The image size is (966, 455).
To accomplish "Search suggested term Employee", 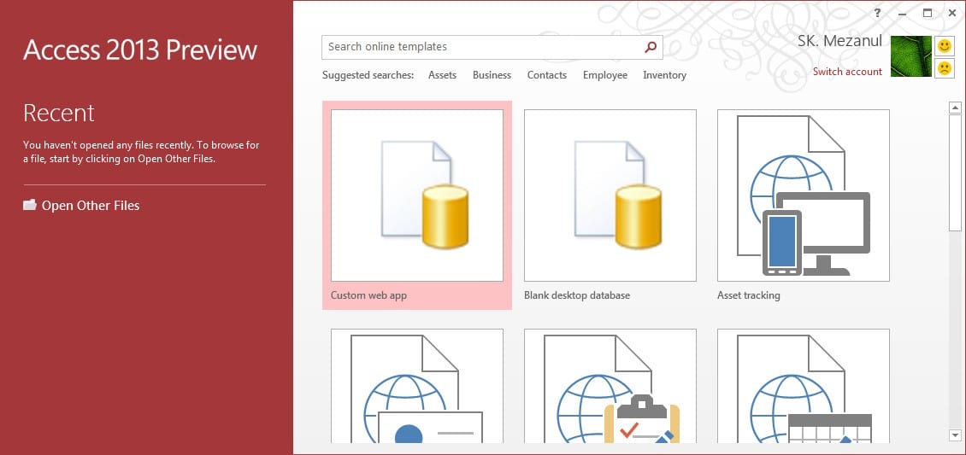I will tap(605, 75).
